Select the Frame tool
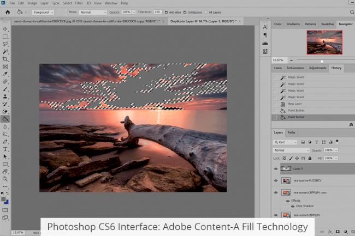Viewport: 355px width, 236px height. coord(5,66)
